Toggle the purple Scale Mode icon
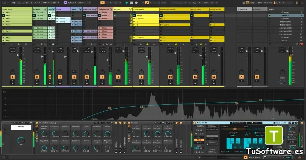Viewport: 306px width, 160px height. tap(65, 3)
